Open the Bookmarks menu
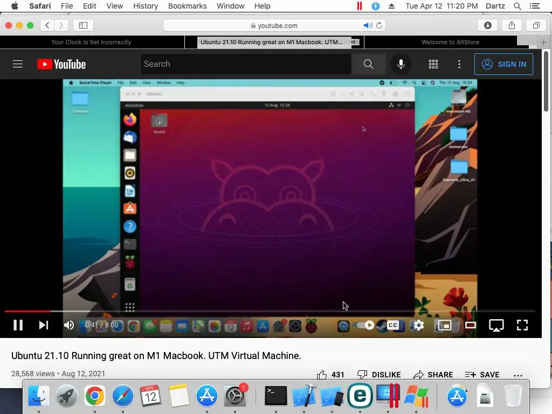The width and height of the screenshot is (552, 414). click(187, 6)
